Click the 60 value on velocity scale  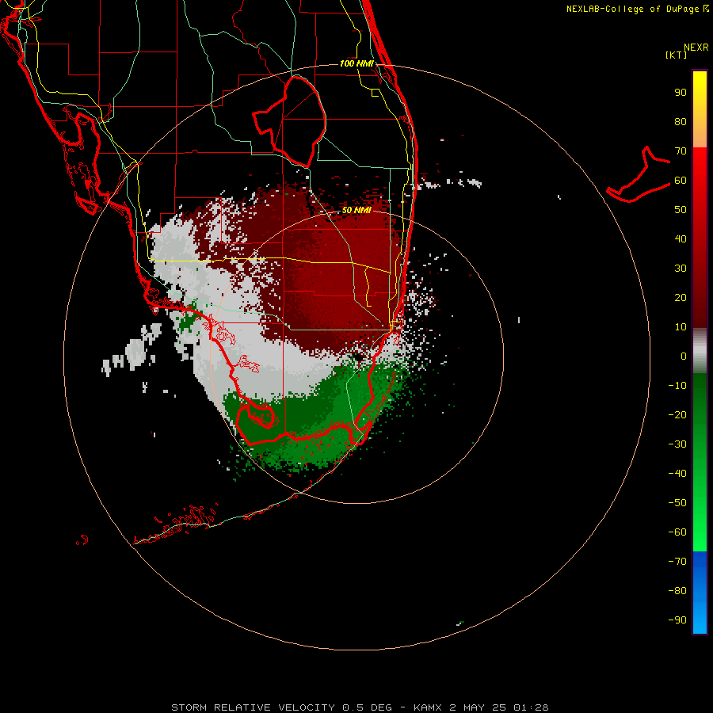[x=681, y=180]
